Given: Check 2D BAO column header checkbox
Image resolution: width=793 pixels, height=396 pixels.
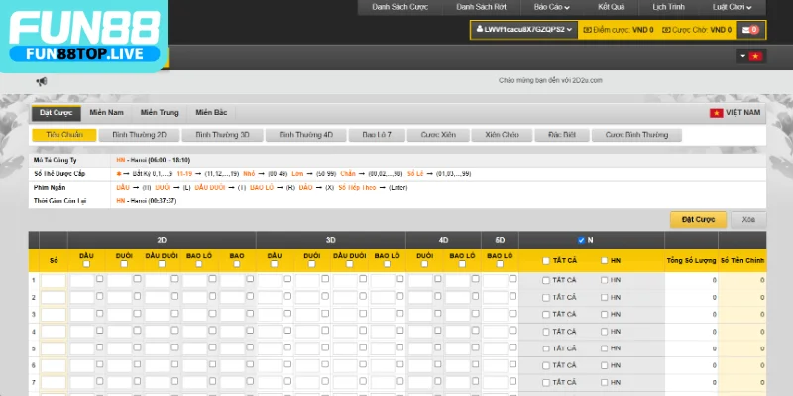Looking at the screenshot, I should coord(237,264).
